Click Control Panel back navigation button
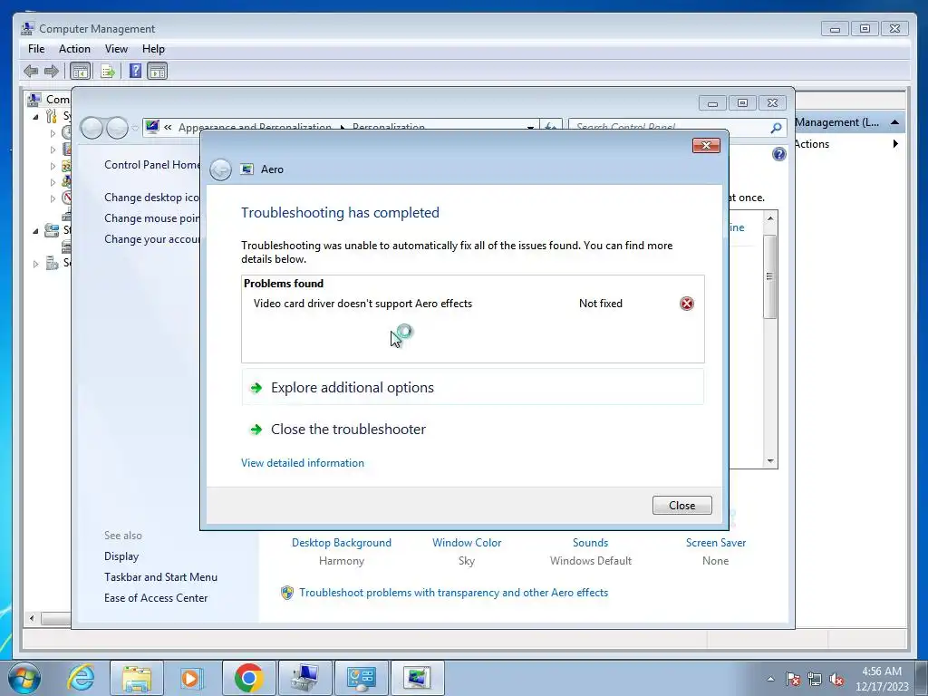Screen dimensions: 928x696 pyautogui.click(x=92, y=127)
